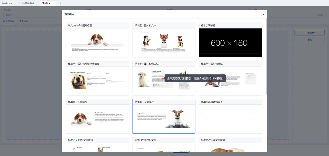This screenshot has width=329, height=156.
Task: Close the 添加模块 dialog
Action: pyautogui.click(x=263, y=14)
